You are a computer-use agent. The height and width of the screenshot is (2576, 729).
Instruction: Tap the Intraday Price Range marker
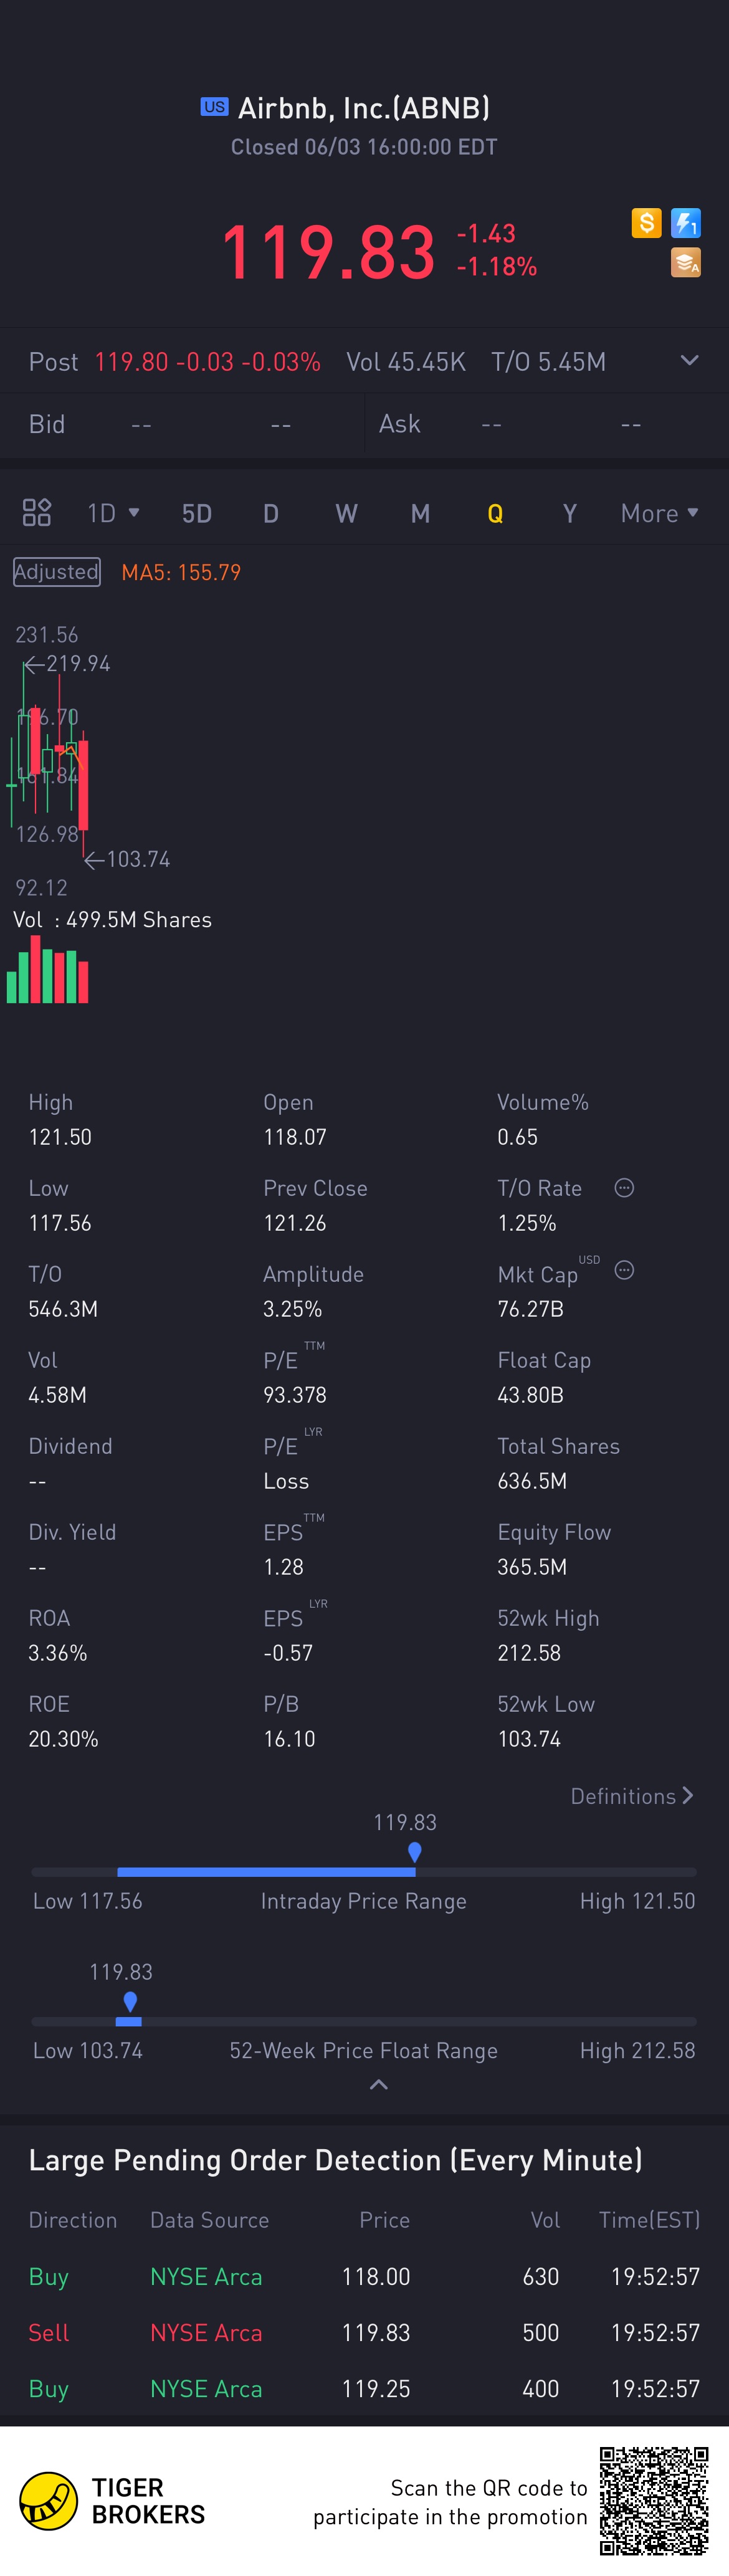click(415, 1853)
